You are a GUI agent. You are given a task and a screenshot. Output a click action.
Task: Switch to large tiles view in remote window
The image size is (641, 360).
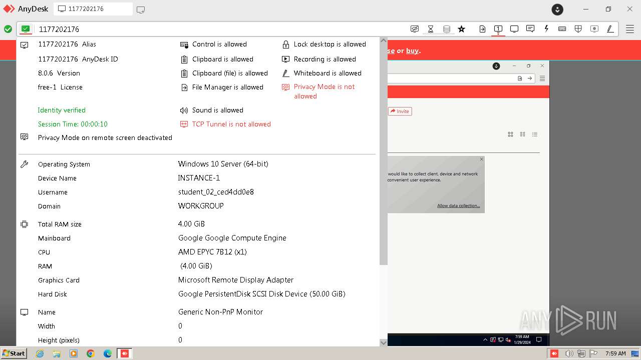coord(510,134)
